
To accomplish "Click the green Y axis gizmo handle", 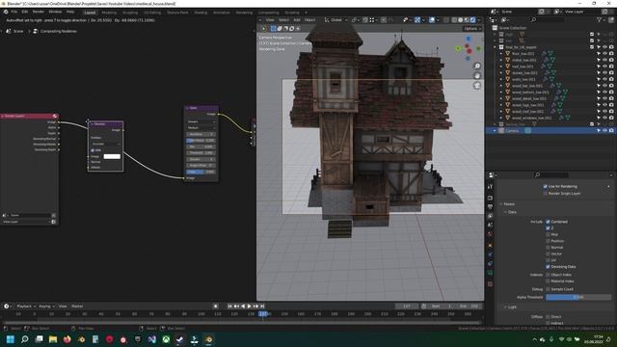I will 458,49.
